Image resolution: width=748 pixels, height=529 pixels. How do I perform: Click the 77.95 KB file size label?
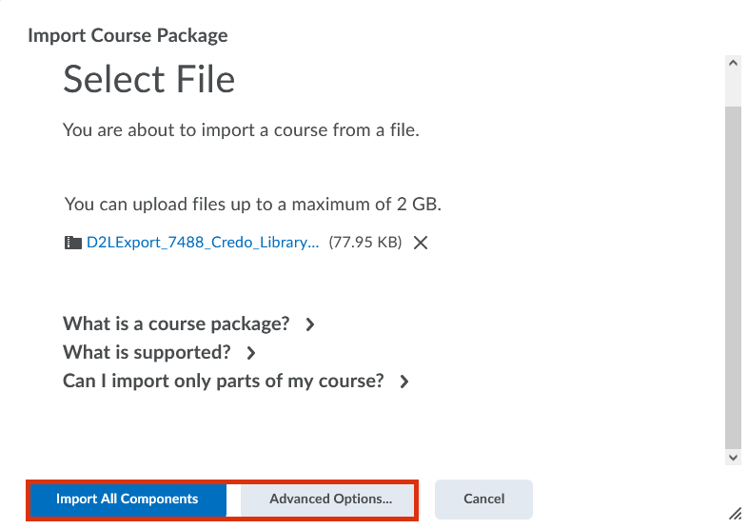[365, 243]
